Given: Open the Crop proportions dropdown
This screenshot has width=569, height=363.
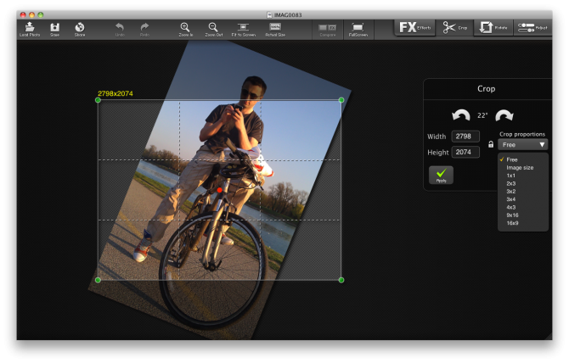Looking at the screenshot, I should 523,144.
